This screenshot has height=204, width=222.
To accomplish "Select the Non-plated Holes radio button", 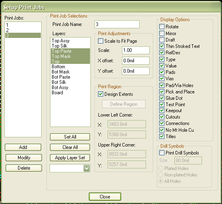I will click(x=160, y=175).
